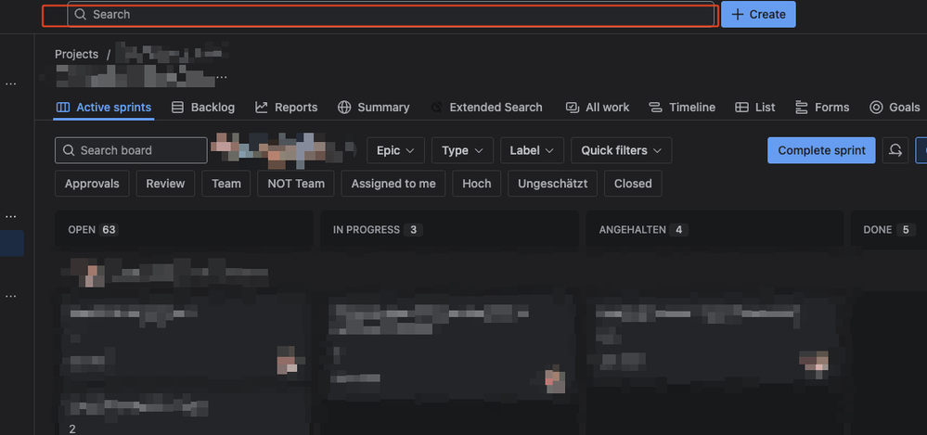Click the Active sprints board icon
This screenshot has width=927, height=435.
point(63,107)
